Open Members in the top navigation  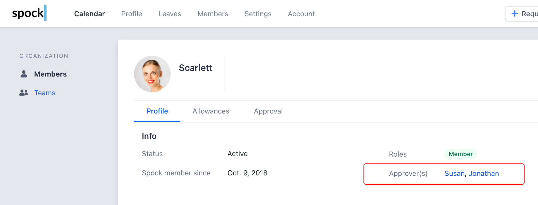213,14
